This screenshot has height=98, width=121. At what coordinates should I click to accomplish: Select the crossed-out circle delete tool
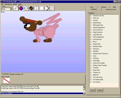click(x=52, y=8)
